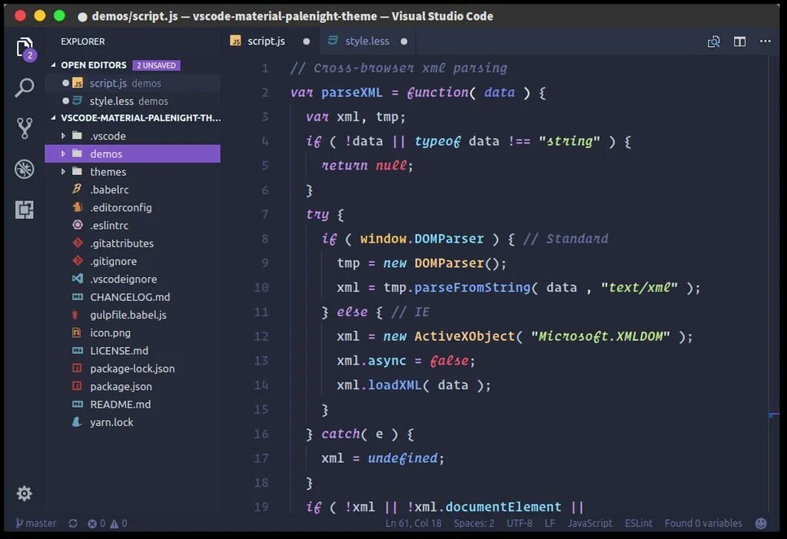Screen dimensions: 787x539
Task: Click Spaces: 2 indentation setting
Action: [x=473, y=524]
